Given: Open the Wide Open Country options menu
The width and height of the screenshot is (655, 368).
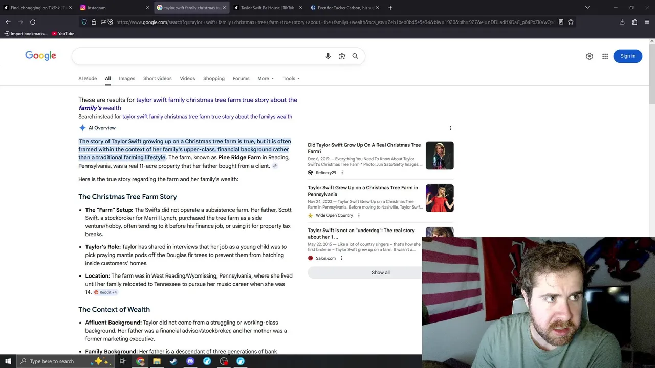Looking at the screenshot, I should point(359,216).
